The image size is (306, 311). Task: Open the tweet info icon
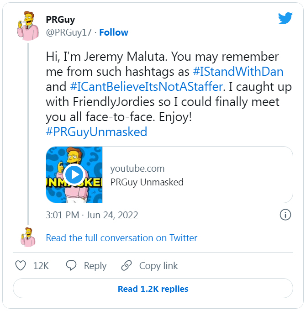tap(285, 215)
